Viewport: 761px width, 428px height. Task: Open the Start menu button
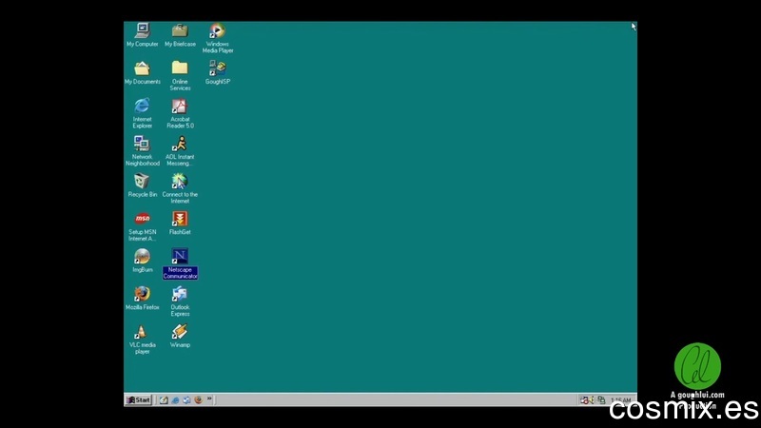[x=139, y=399]
